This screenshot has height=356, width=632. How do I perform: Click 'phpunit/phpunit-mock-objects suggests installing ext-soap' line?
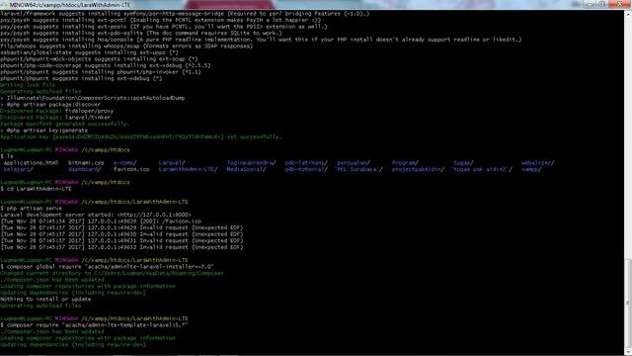click(x=99, y=59)
